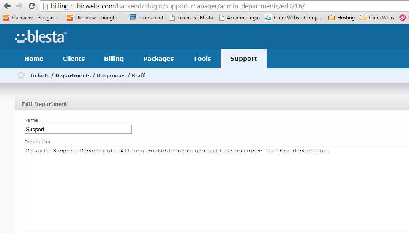Open the Tools tab
This screenshot has width=409, height=233.
point(202,59)
